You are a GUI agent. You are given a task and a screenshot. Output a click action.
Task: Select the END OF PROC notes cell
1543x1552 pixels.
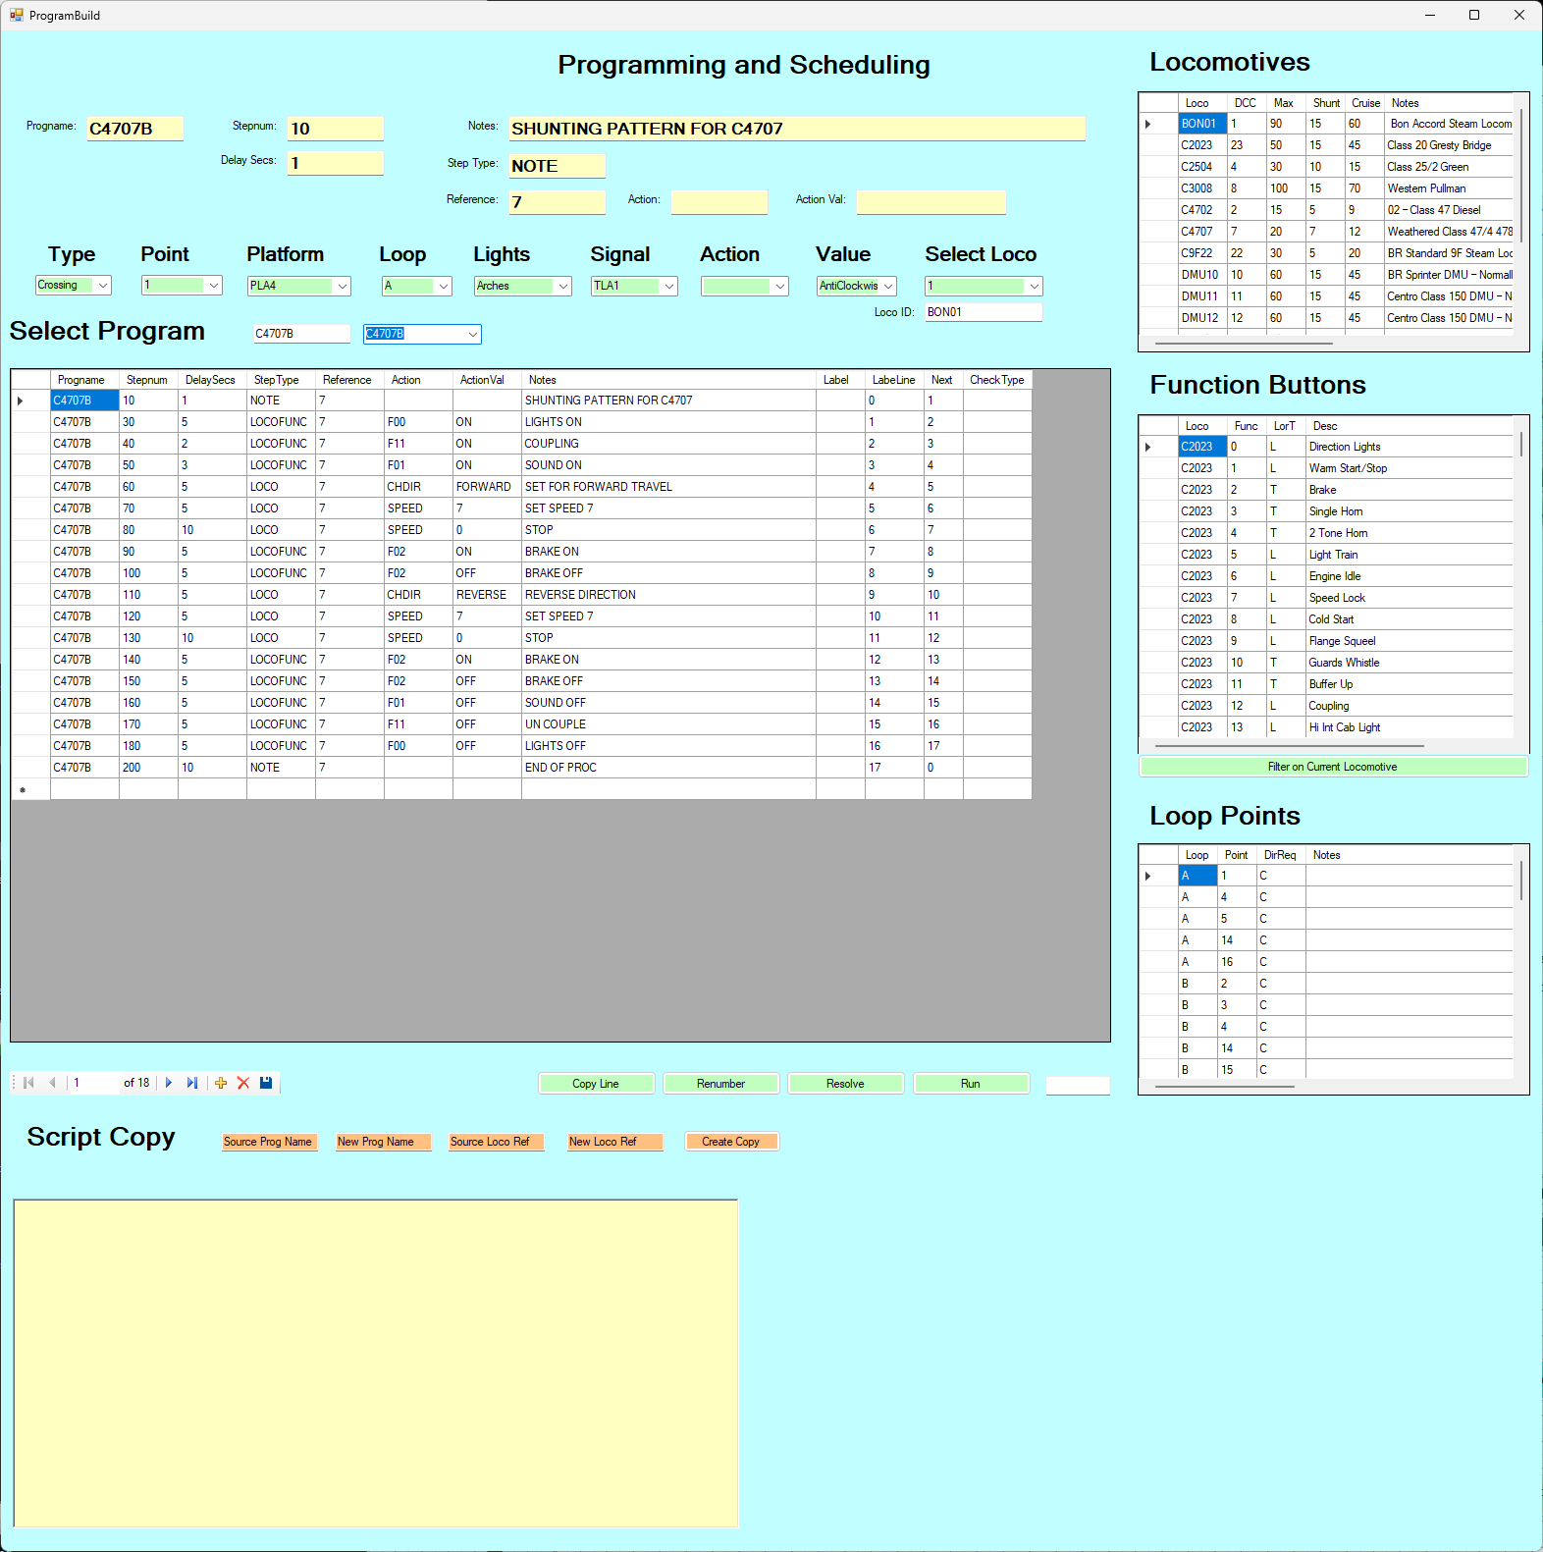coord(668,768)
